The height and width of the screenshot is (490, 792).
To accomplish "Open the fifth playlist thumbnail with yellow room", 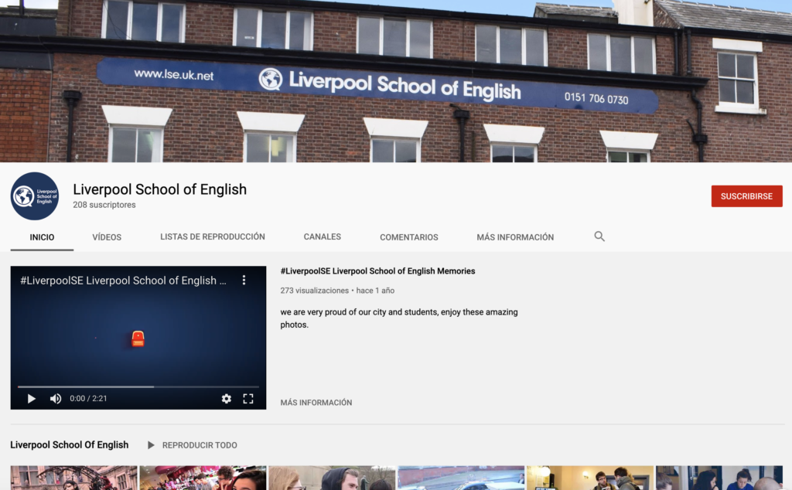I will [x=590, y=478].
